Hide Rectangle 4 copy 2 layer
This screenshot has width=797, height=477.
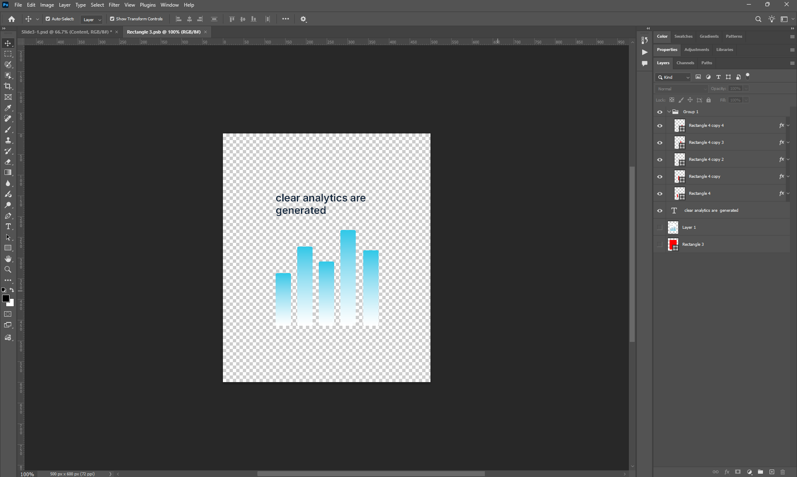(x=660, y=160)
